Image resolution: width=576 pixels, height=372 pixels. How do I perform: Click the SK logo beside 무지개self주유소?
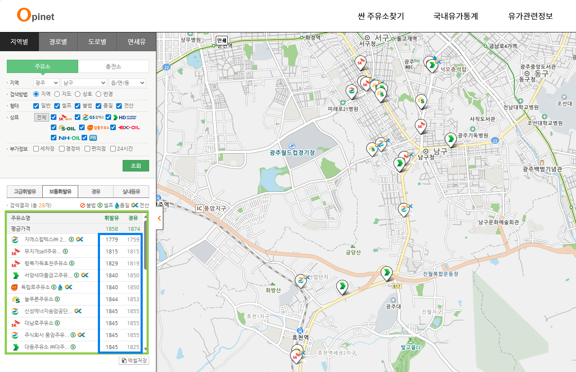[x=15, y=251]
